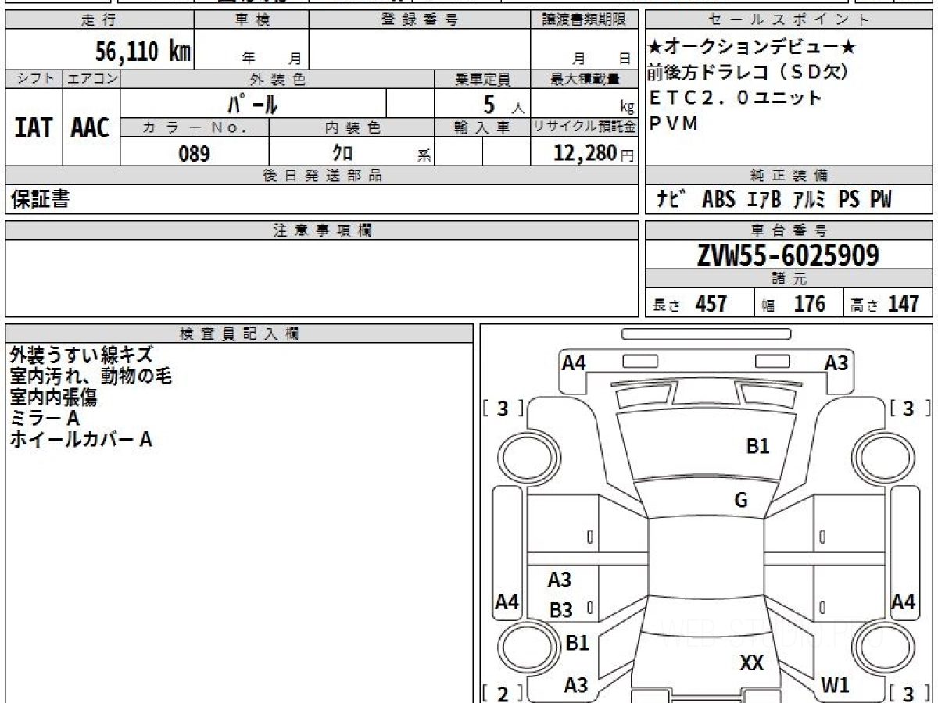Click the 車台番号 header
The image size is (938, 703).
[789, 230]
